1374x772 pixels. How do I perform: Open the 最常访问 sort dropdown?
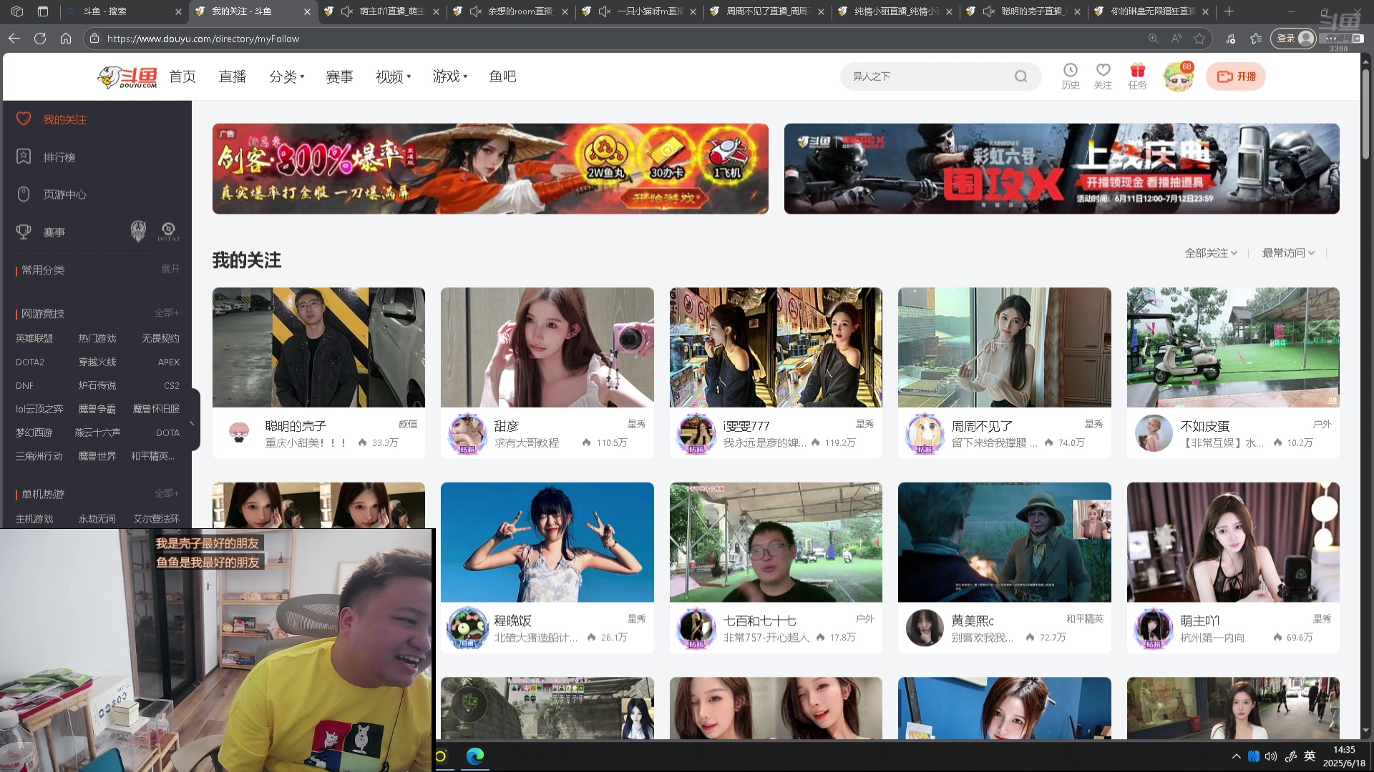coord(1288,253)
